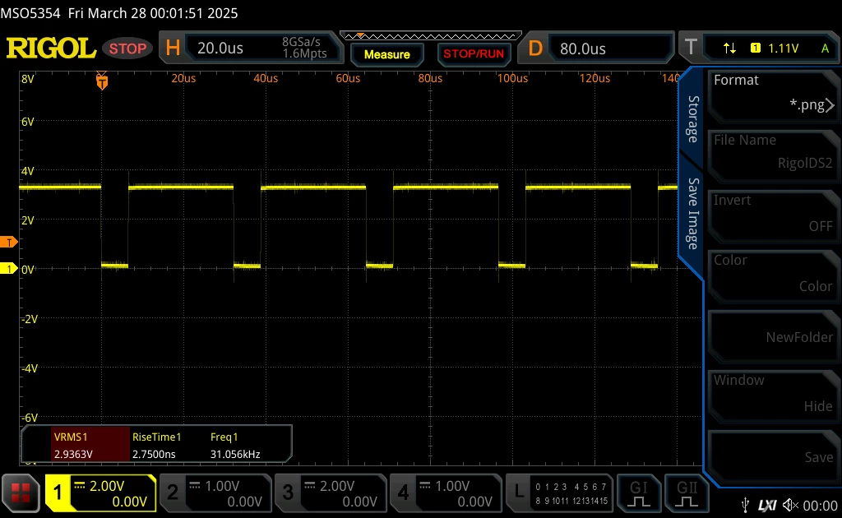
Task: Click the 00:00 clock display
Action: coord(820,506)
